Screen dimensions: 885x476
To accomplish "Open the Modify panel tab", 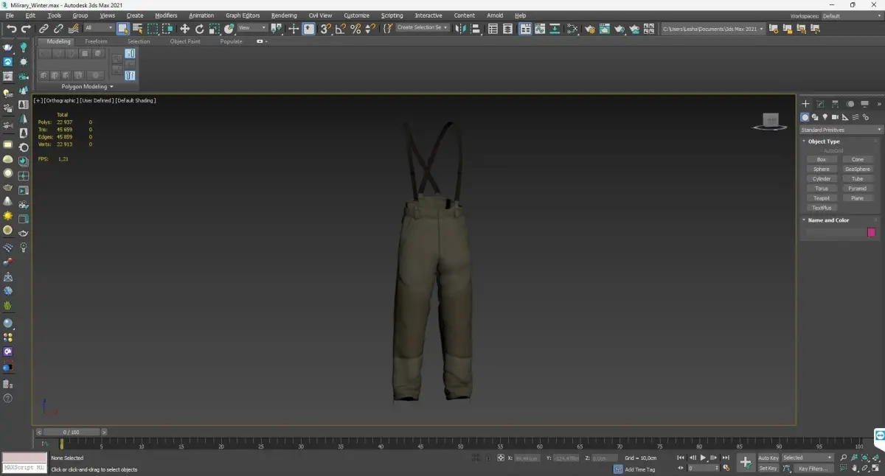I will coord(820,104).
